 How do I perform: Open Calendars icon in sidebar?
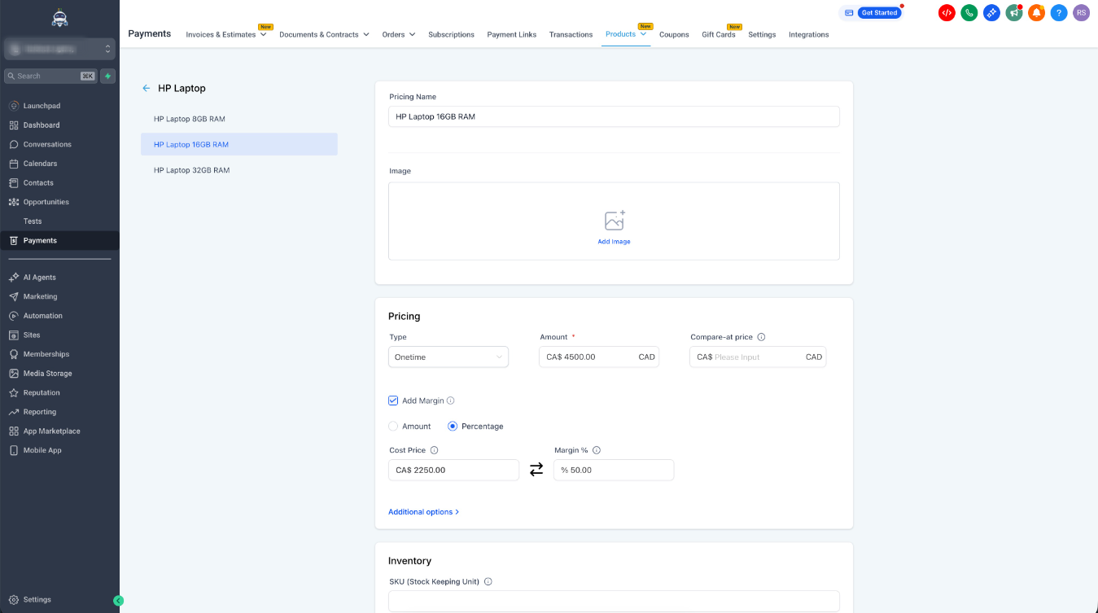point(14,164)
